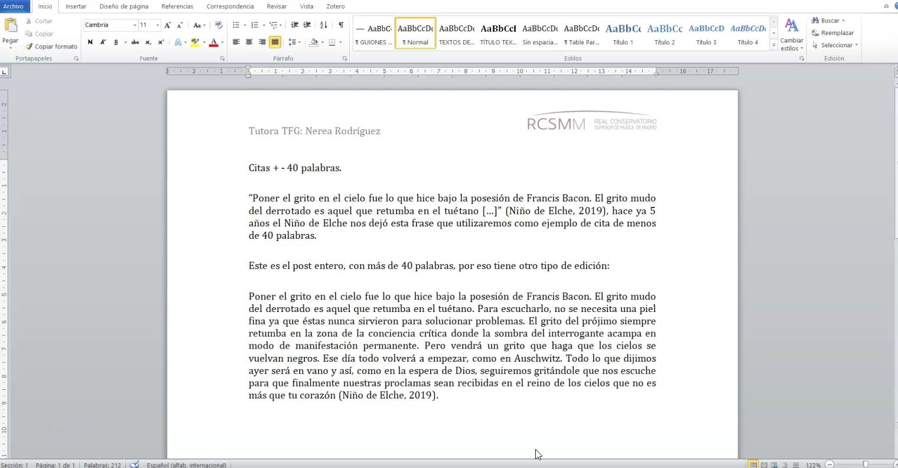
Task: Toggle underline (S) formatting
Action: pos(116,43)
